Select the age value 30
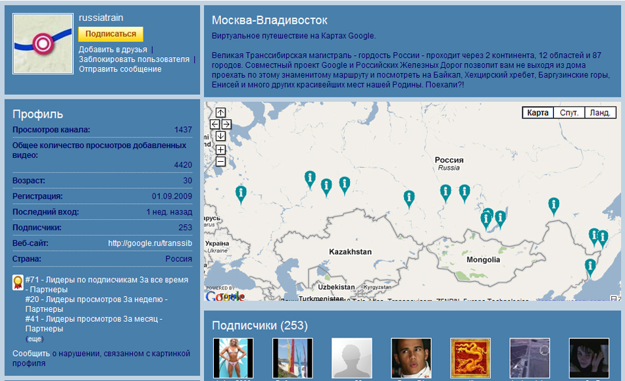The image size is (625, 381). click(x=187, y=180)
